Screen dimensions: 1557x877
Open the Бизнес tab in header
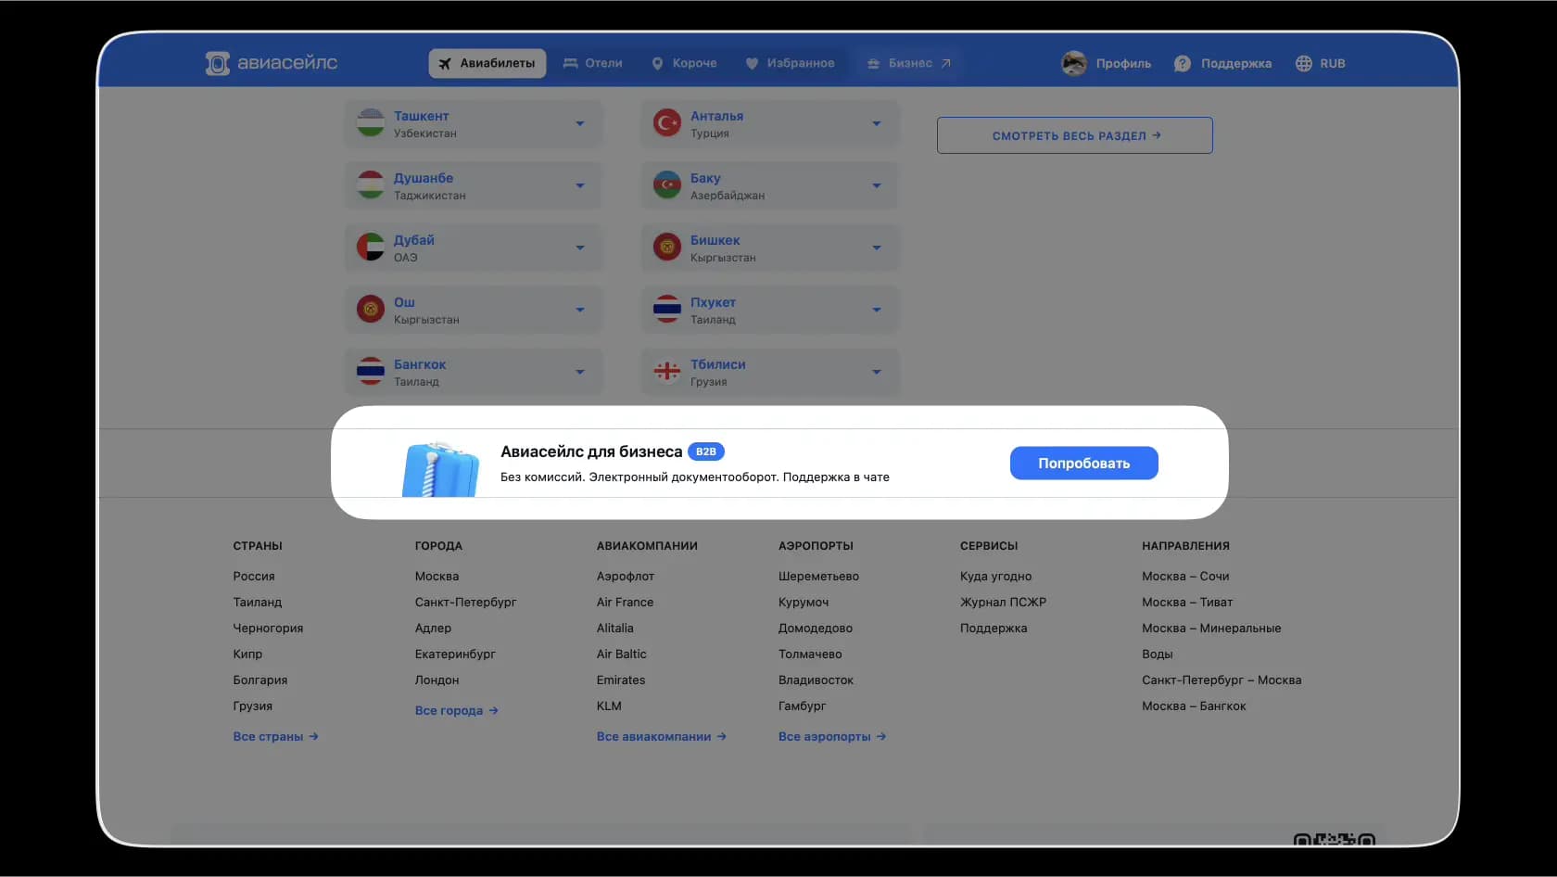(908, 63)
